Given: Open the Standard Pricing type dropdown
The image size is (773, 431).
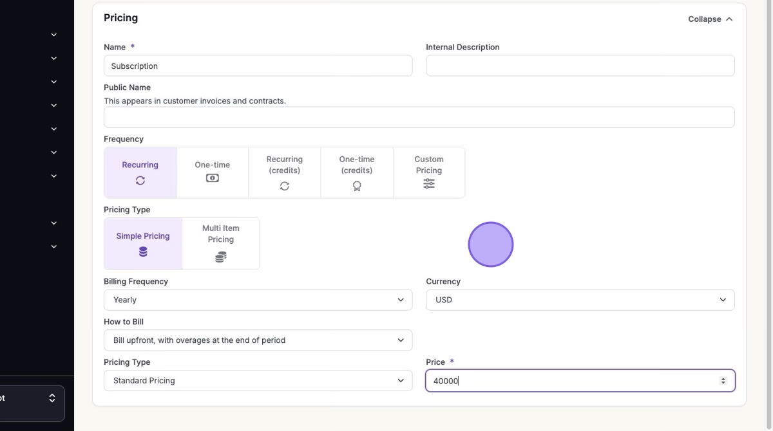Looking at the screenshot, I should [x=258, y=381].
